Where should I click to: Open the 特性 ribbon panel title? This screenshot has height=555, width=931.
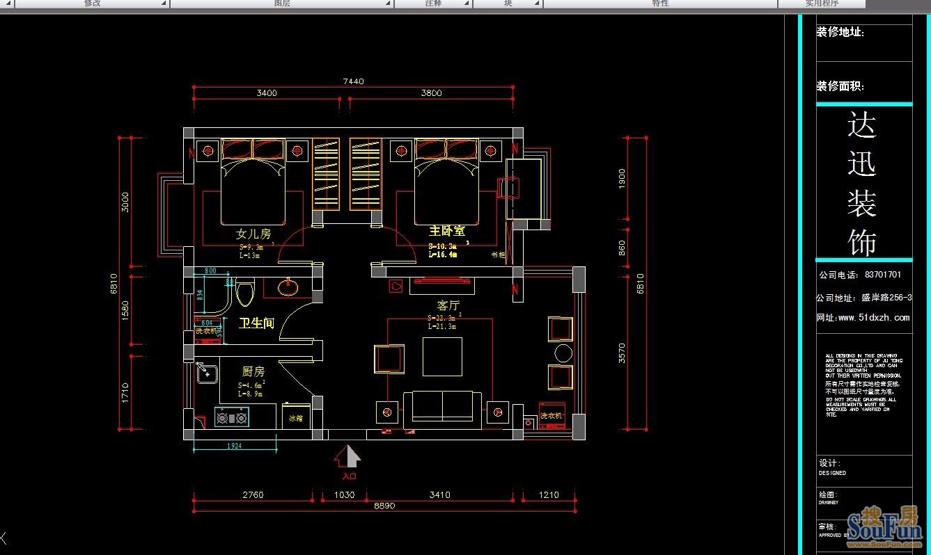click(x=660, y=3)
